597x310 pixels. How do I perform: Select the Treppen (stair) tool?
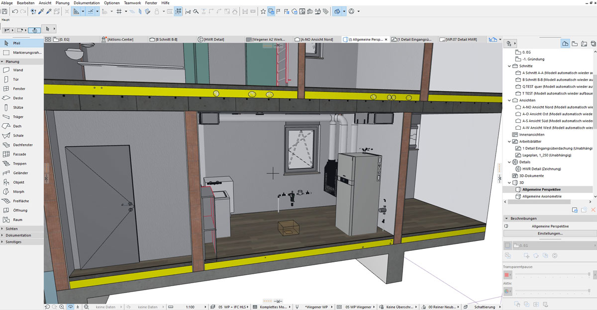tap(22, 163)
